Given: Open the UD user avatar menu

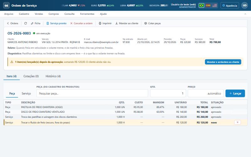Looking at the screenshot, I should pos(245,5).
